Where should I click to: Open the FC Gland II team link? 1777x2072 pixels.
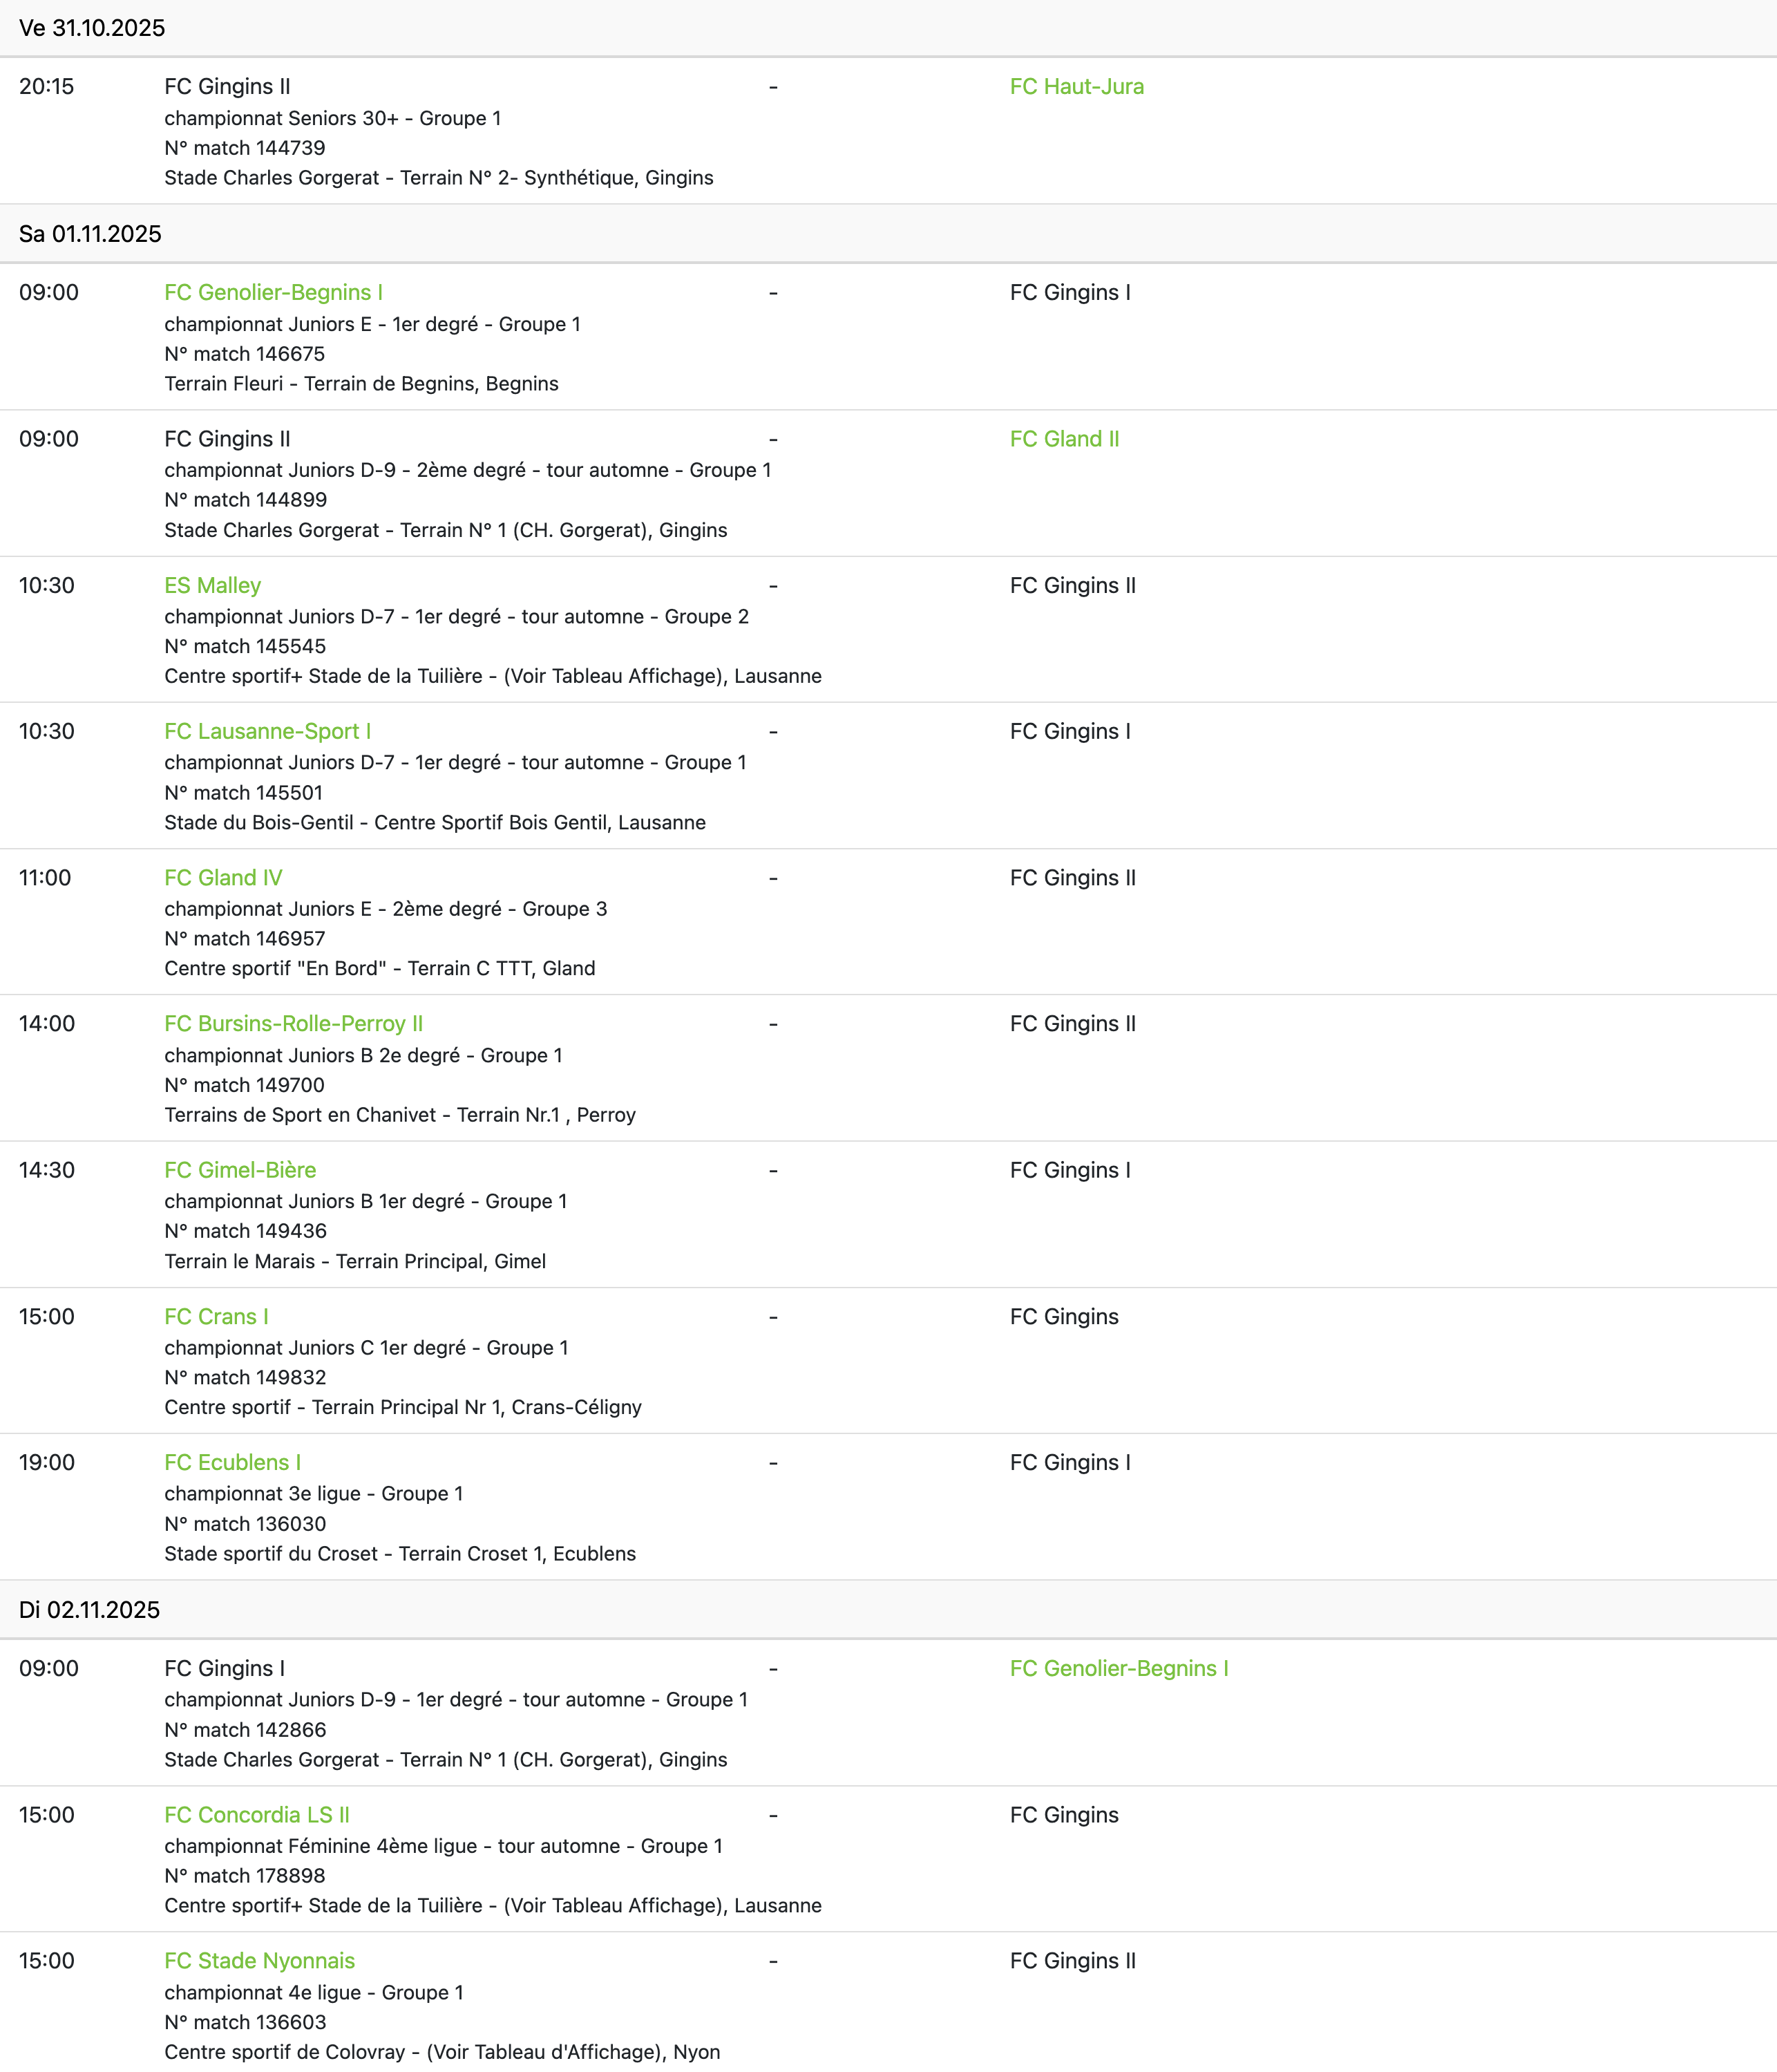[x=1065, y=439]
